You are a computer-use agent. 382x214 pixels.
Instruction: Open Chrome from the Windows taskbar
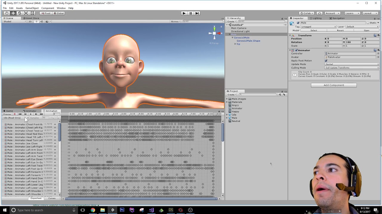pyautogui.click(x=93, y=210)
